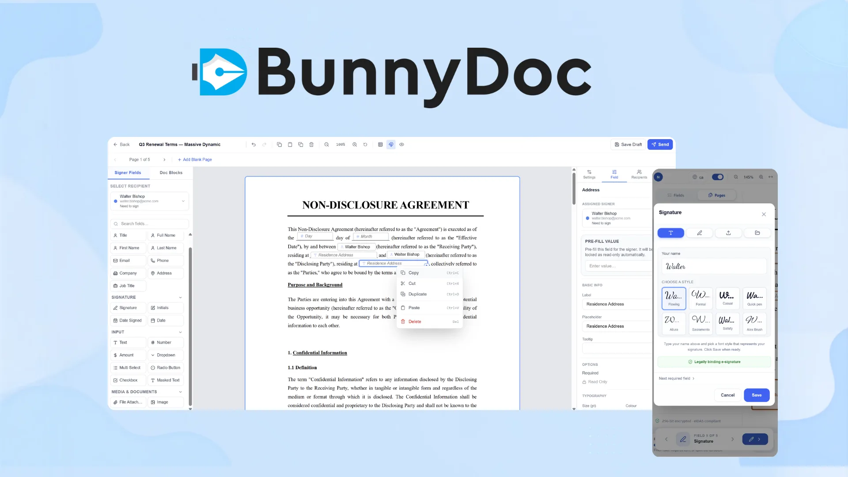Click the Search fields input box
The width and height of the screenshot is (848, 477).
[x=149, y=224]
